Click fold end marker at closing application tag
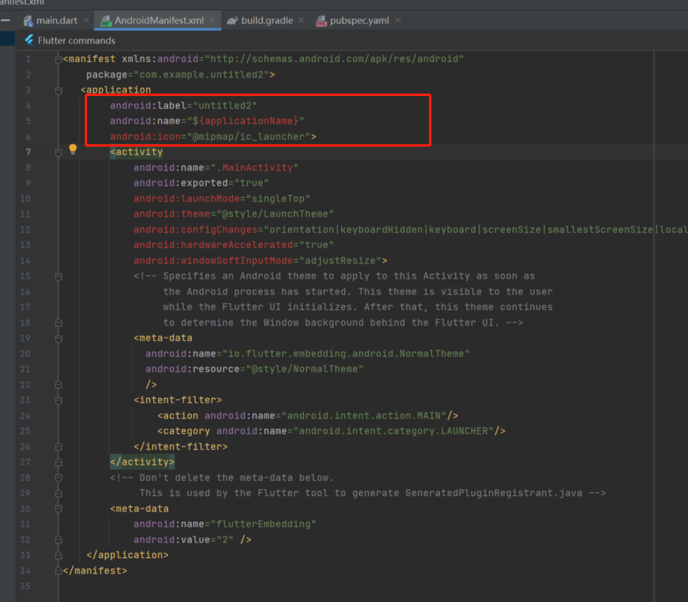Screen dimensions: 688x602 (x=59, y=555)
